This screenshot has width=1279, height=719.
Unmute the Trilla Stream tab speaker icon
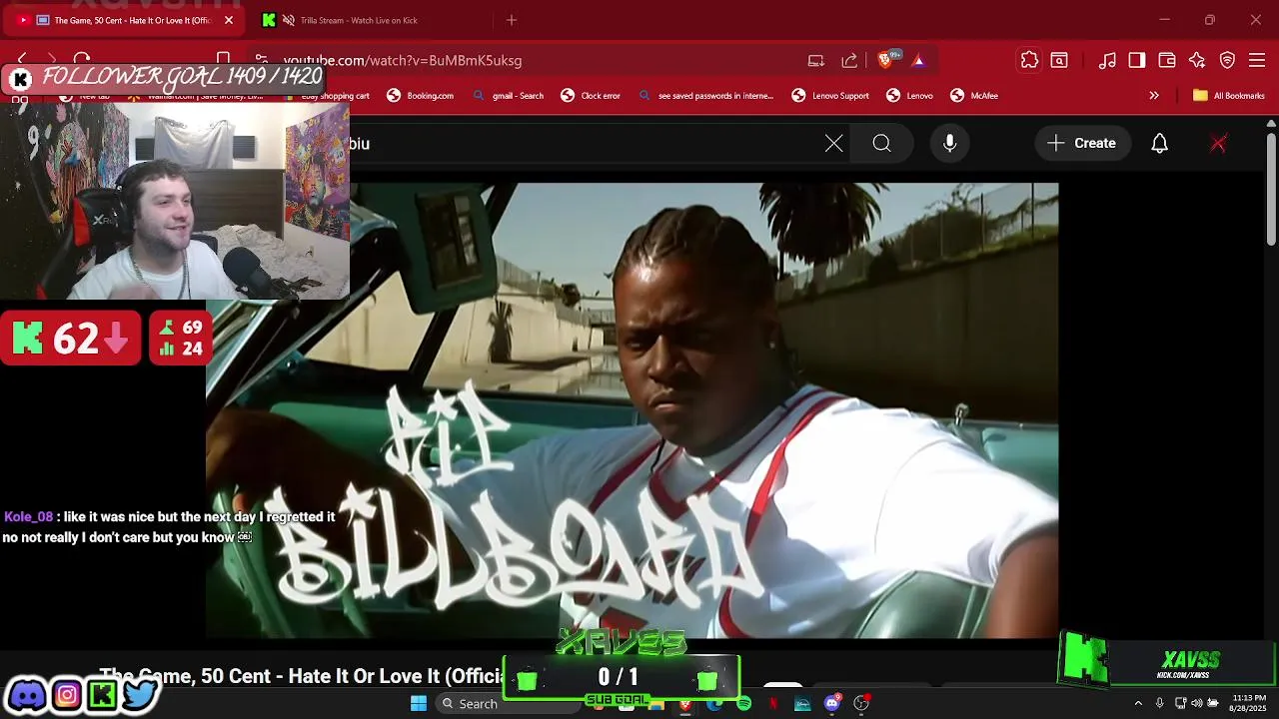point(289,20)
